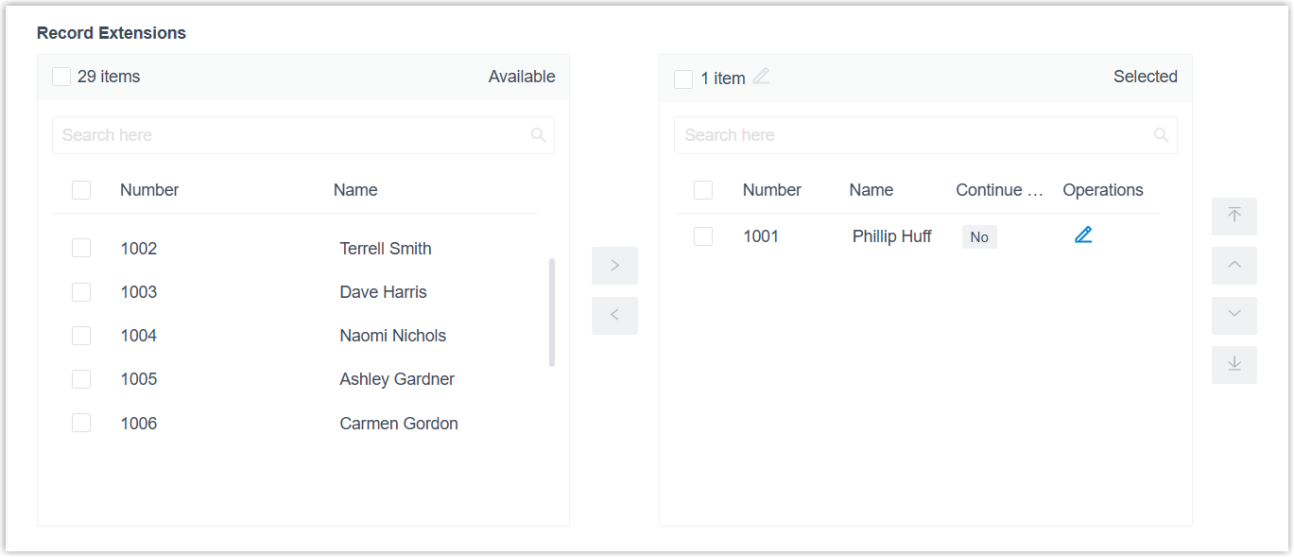
Task: Tick the 29 items select-all checkbox
Action: coord(61,77)
